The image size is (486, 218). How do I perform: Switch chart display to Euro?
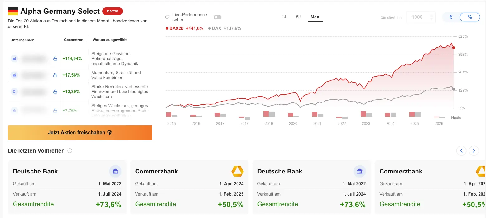[451, 17]
